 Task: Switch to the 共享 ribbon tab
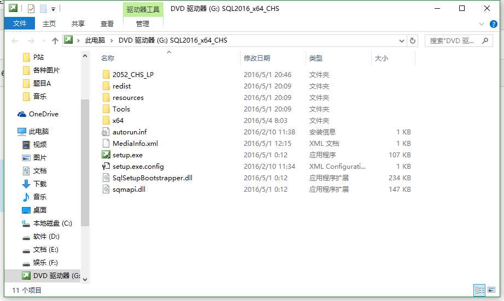click(78, 24)
